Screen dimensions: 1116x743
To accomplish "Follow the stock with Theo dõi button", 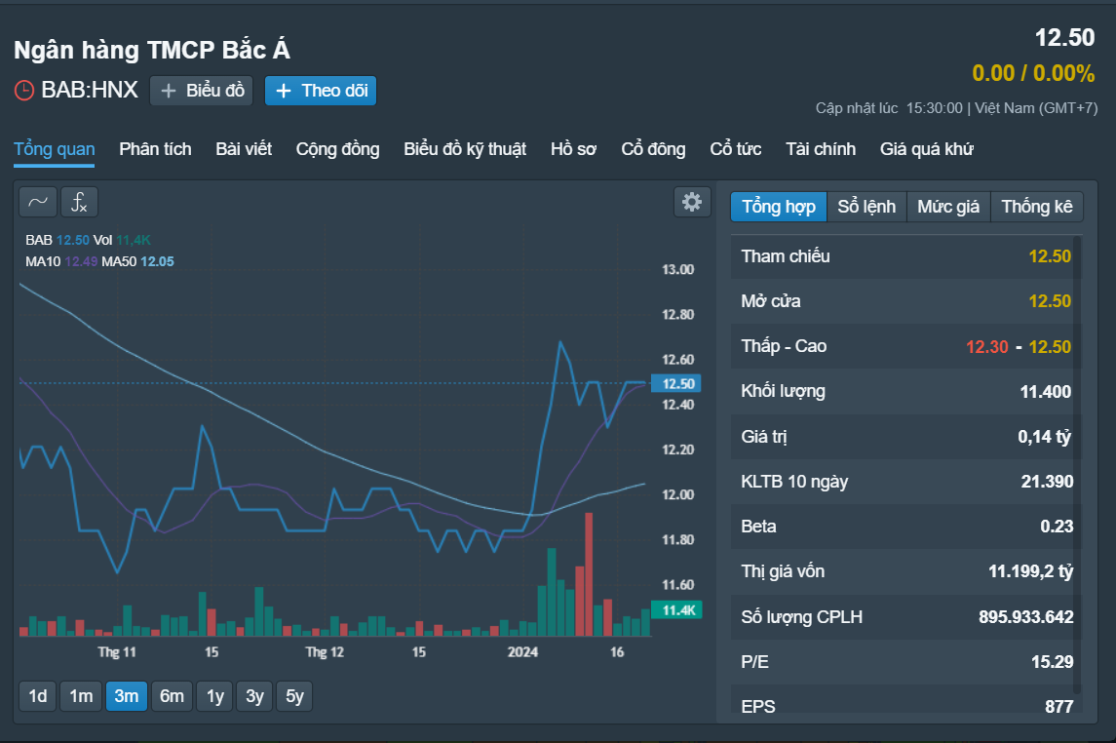I will (x=321, y=91).
